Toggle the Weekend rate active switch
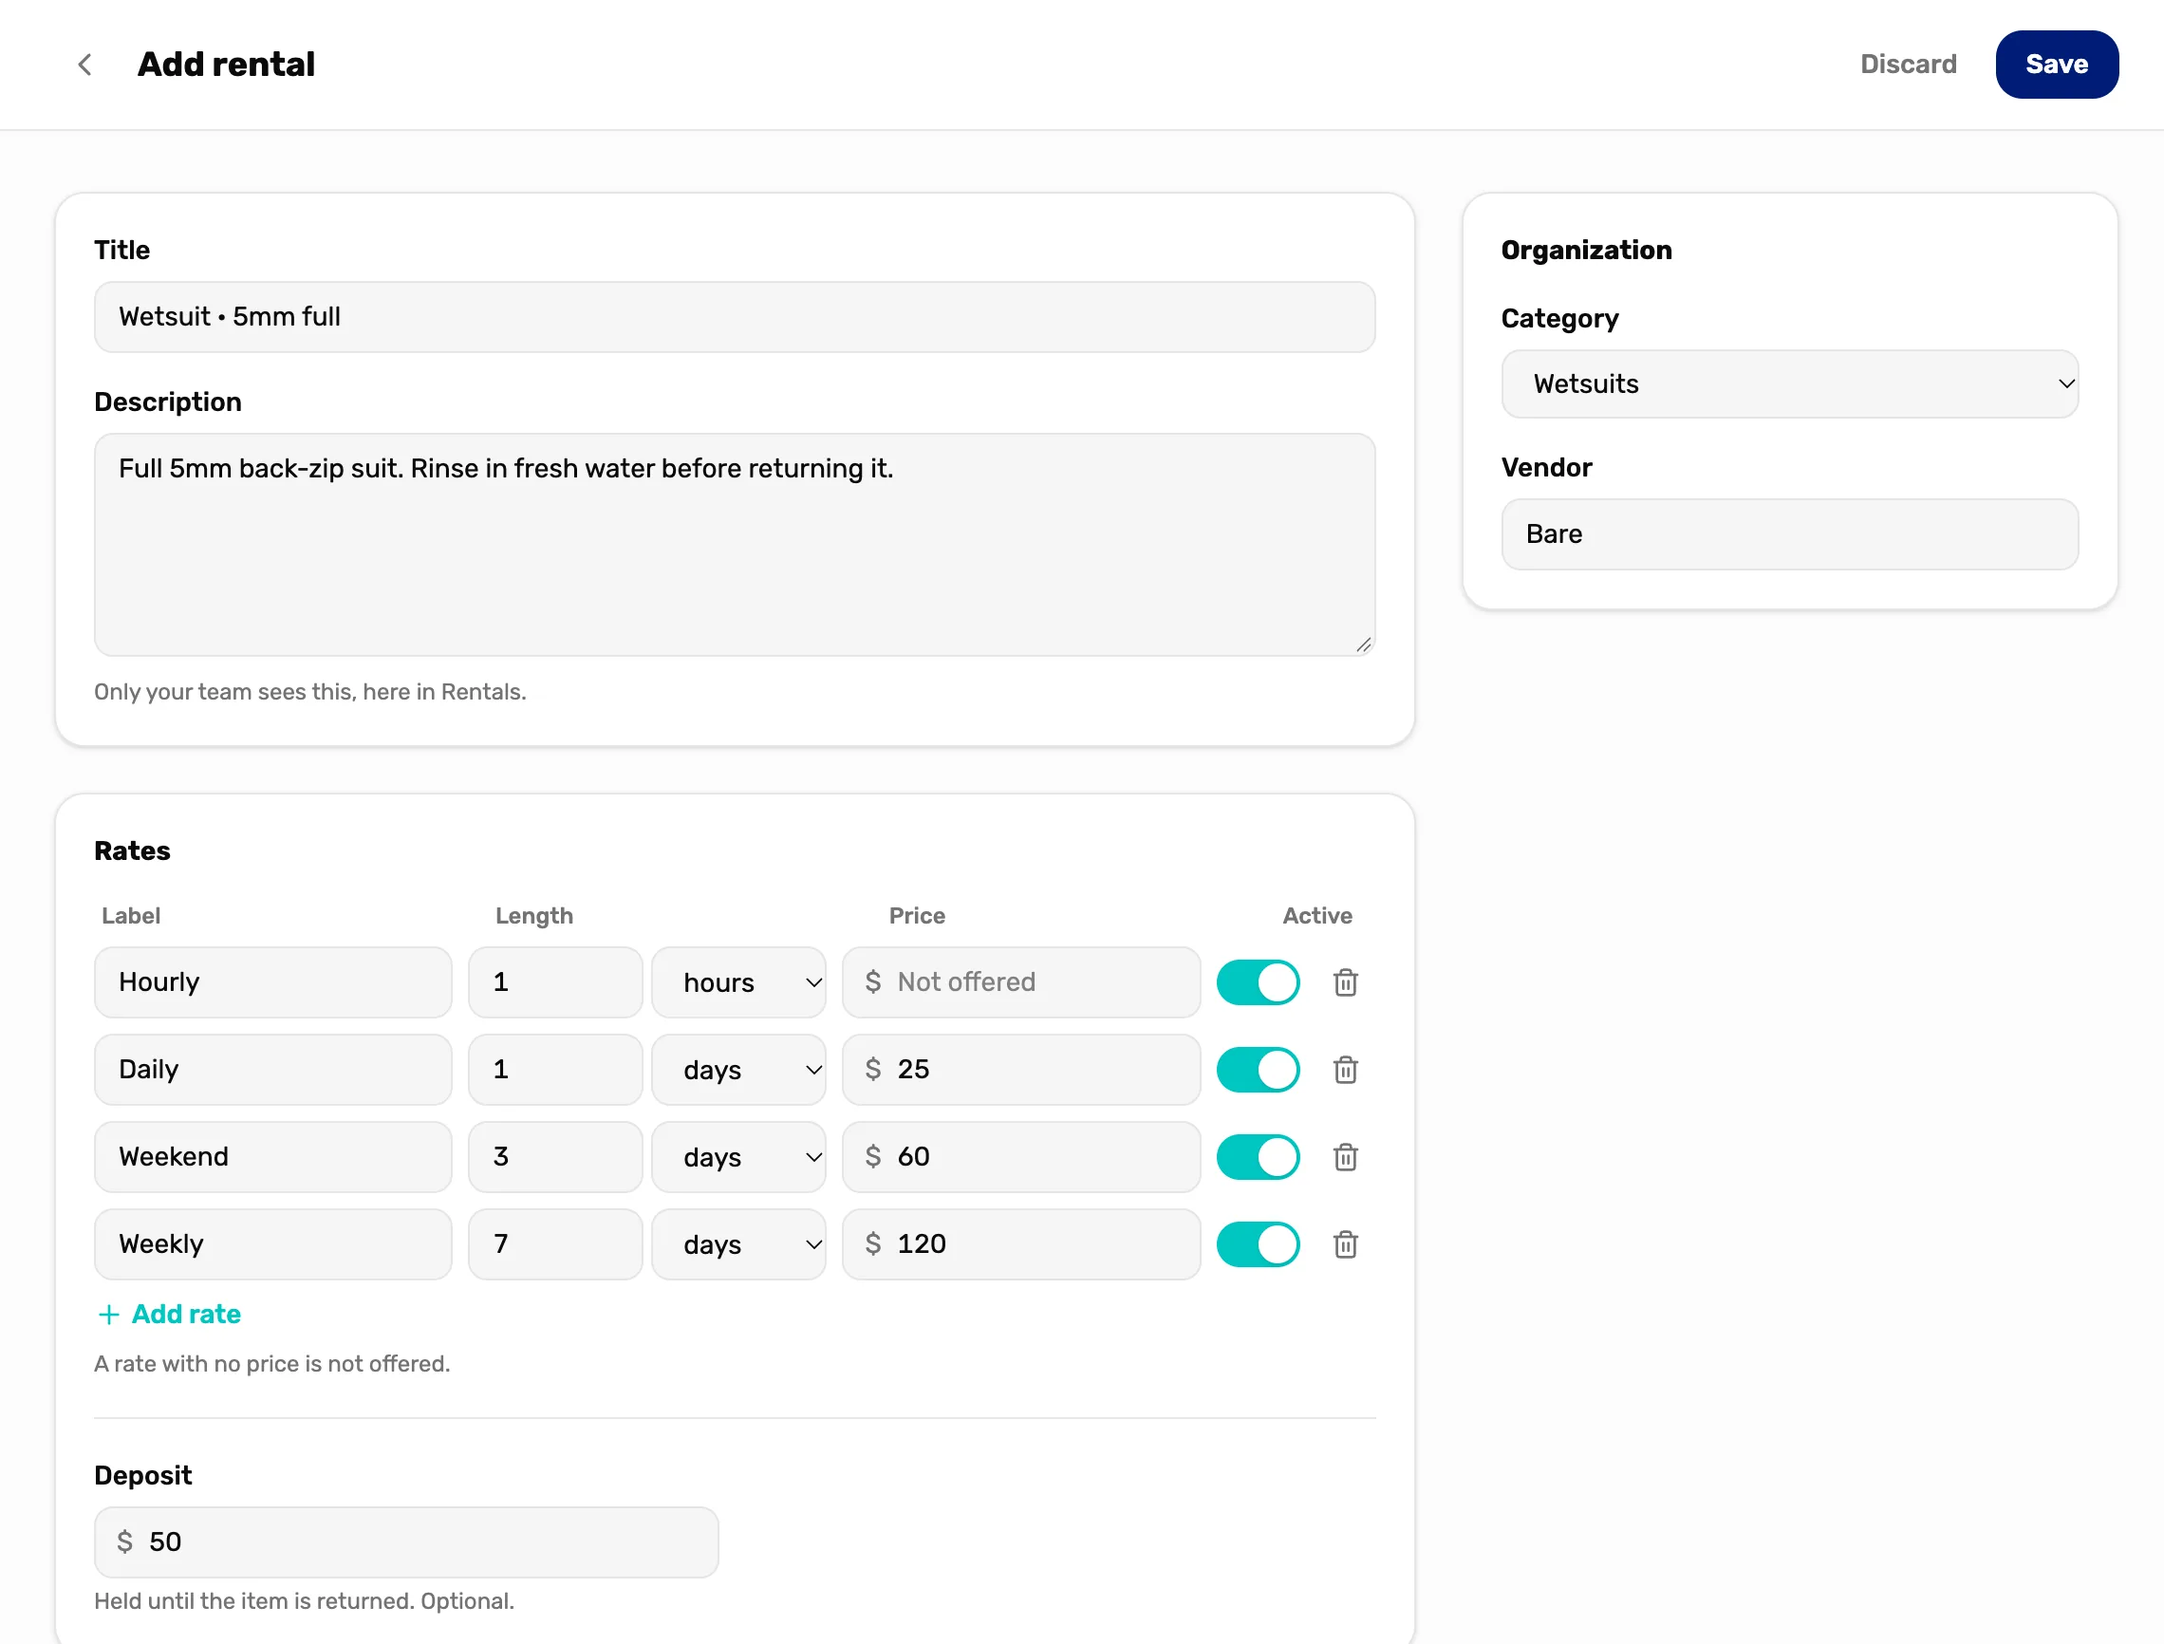This screenshot has height=1644, width=2164. pyautogui.click(x=1259, y=1157)
